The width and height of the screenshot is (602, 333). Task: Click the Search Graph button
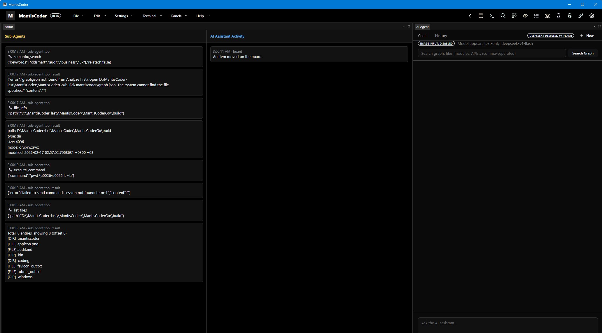tap(583, 53)
